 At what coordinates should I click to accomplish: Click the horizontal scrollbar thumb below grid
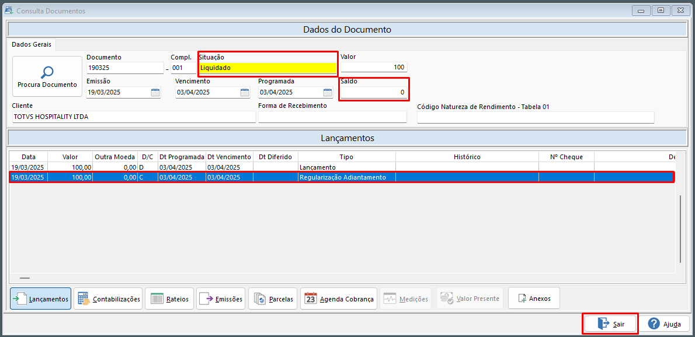[x=25, y=278]
